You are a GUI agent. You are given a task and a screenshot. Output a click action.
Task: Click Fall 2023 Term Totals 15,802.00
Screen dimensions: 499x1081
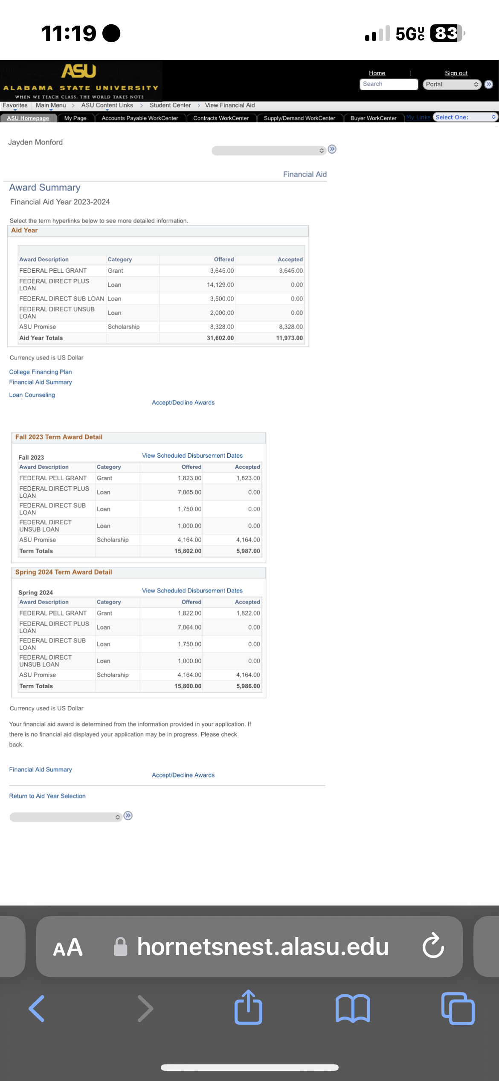[x=188, y=551]
